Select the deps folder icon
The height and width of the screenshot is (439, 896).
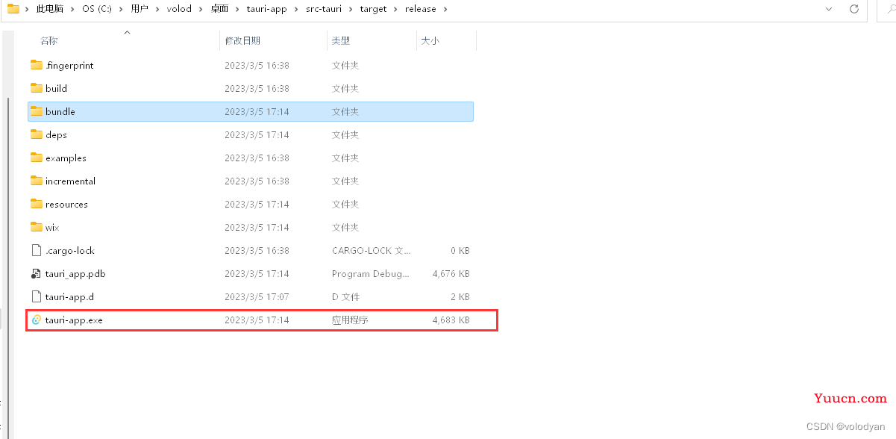37,134
